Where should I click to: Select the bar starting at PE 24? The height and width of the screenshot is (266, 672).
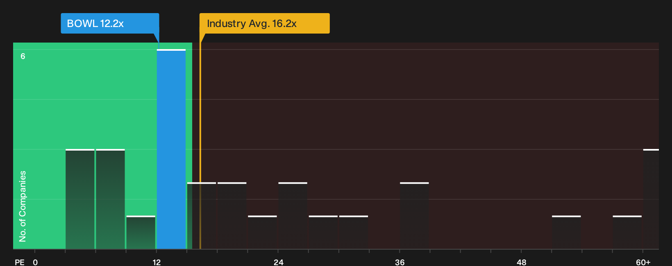(293, 216)
